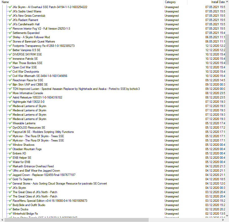
Task: Select DynDOLOD Resources SE
Action: pyautogui.click(x=29, y=128)
